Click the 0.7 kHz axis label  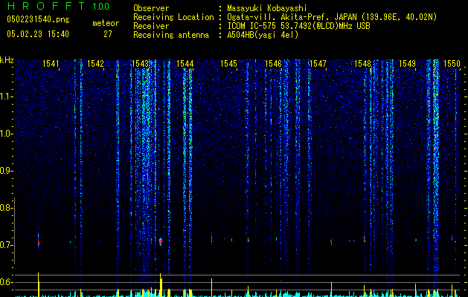tap(6, 245)
